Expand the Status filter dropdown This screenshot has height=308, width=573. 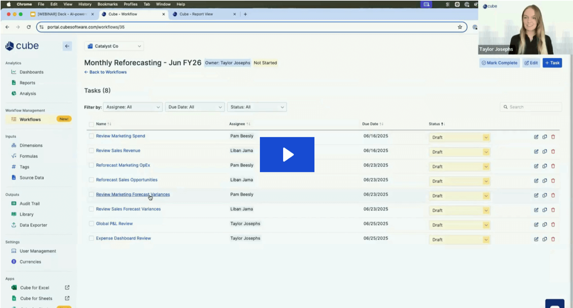[x=257, y=107]
